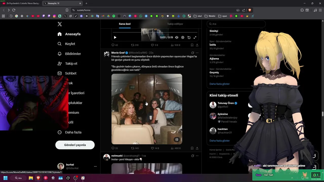
Task: Expand Daha fazla menu in the sidebar
Action: 70,132
